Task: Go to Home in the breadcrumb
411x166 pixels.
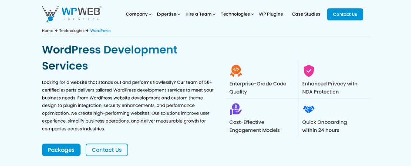Action: pyautogui.click(x=47, y=30)
